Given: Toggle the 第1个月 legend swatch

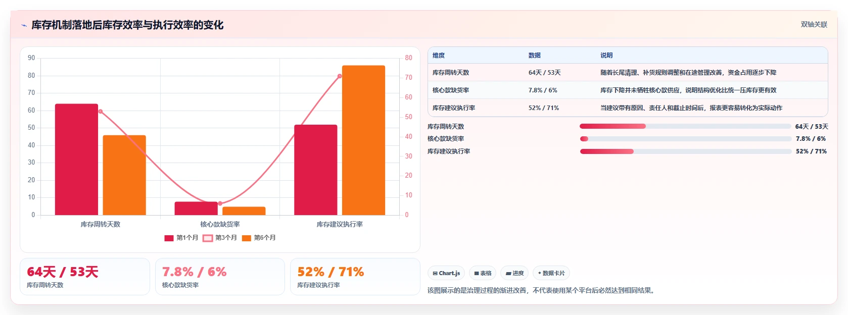Looking at the screenshot, I should (x=169, y=238).
